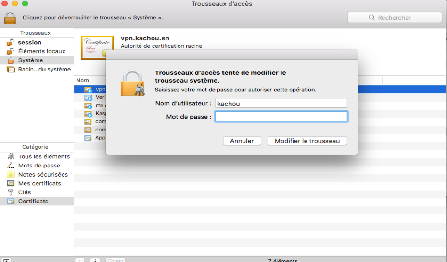Click the Nom d'utilisateur field

pyautogui.click(x=281, y=103)
